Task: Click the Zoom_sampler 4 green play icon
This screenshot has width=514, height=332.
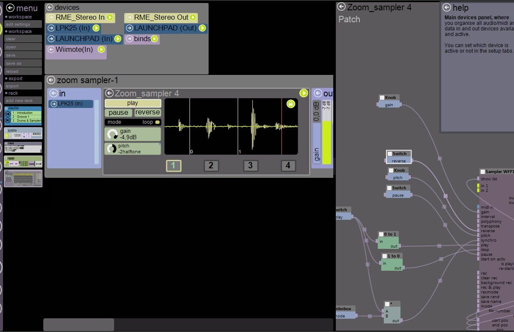Action: click(303, 93)
